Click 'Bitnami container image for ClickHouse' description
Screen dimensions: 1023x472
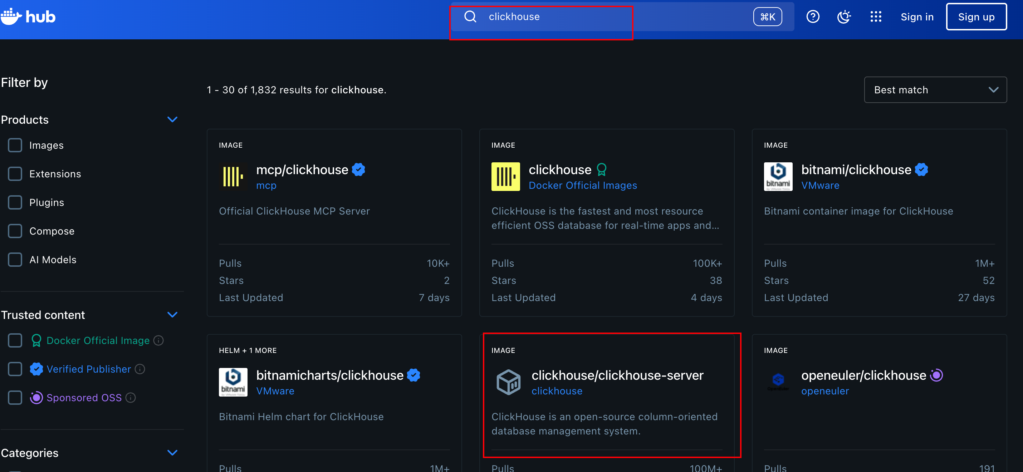tap(858, 211)
